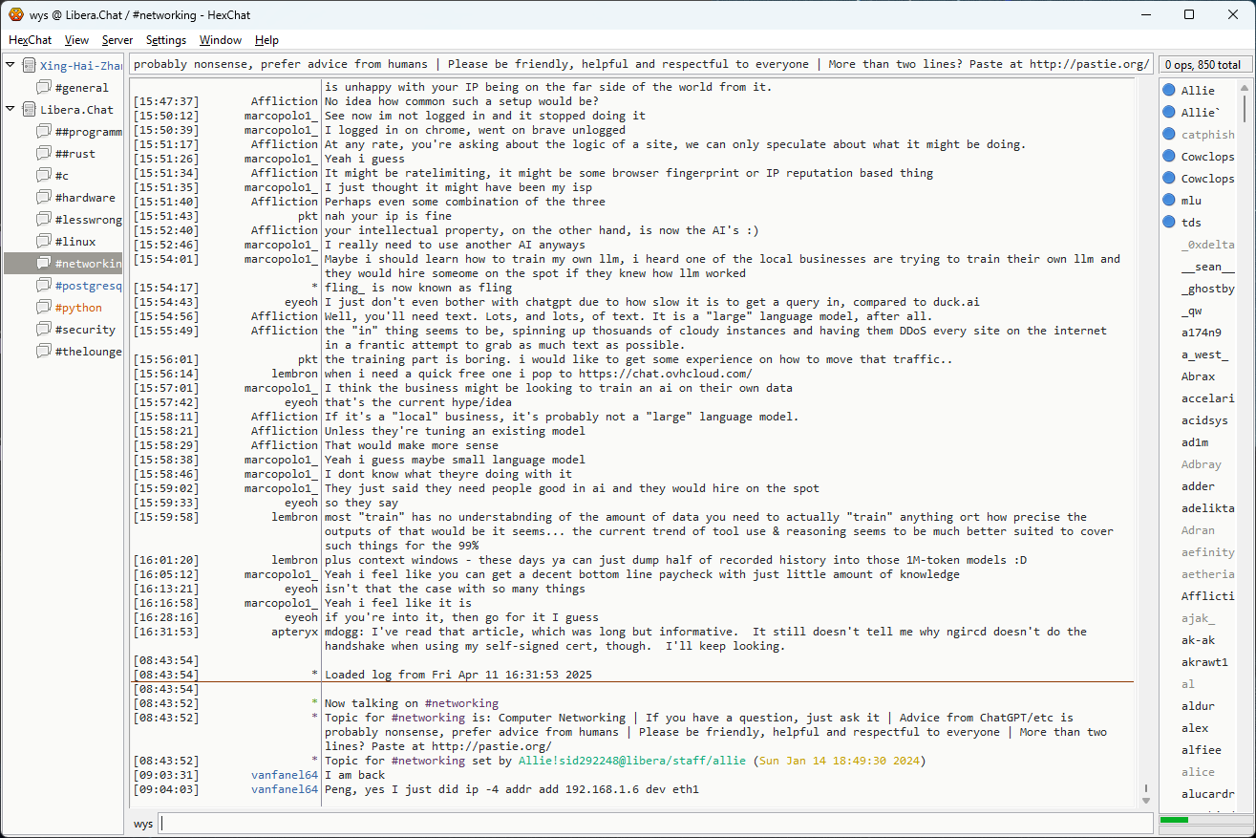Click the Libera.Chat server icon
Viewport: 1256px width, 838px height.
pos(29,109)
